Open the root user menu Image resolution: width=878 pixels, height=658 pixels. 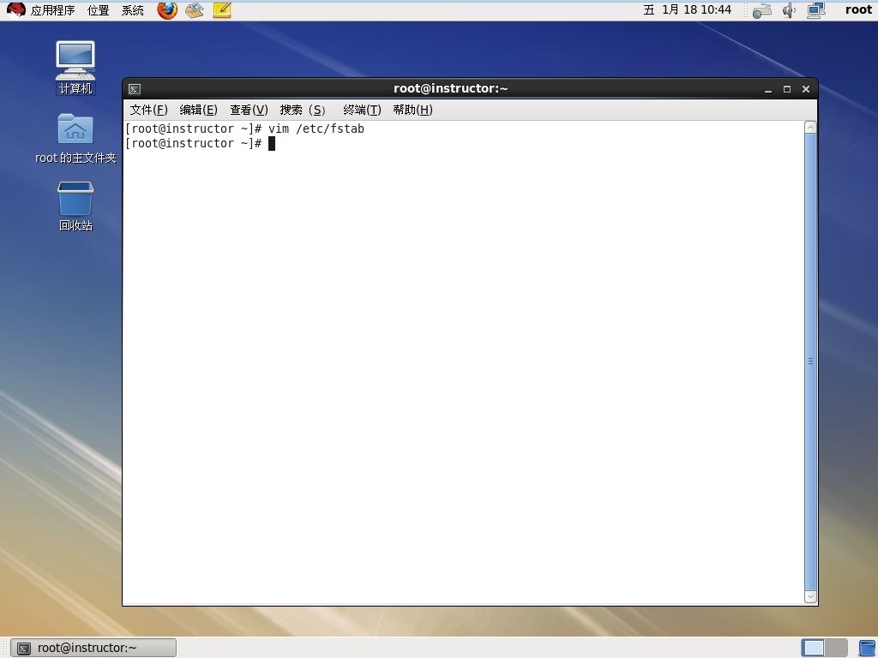858,9
